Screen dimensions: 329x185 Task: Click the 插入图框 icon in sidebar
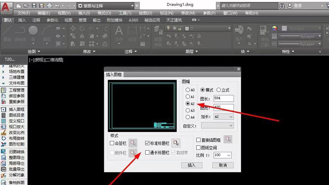click(4, 109)
